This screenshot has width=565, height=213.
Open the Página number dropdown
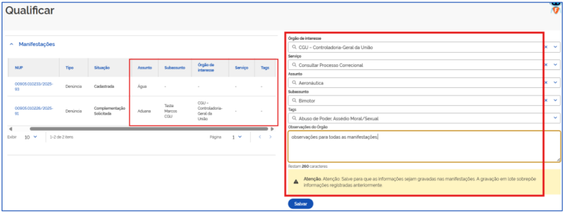[237, 137]
